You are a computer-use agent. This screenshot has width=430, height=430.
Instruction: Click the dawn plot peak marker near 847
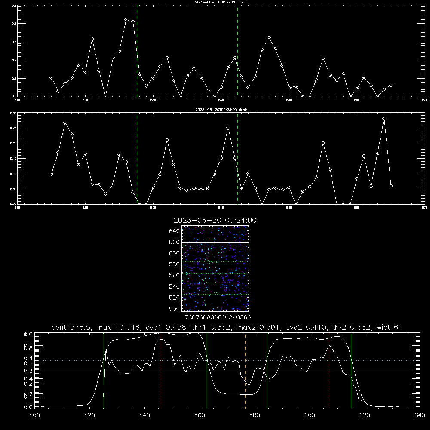point(269,37)
